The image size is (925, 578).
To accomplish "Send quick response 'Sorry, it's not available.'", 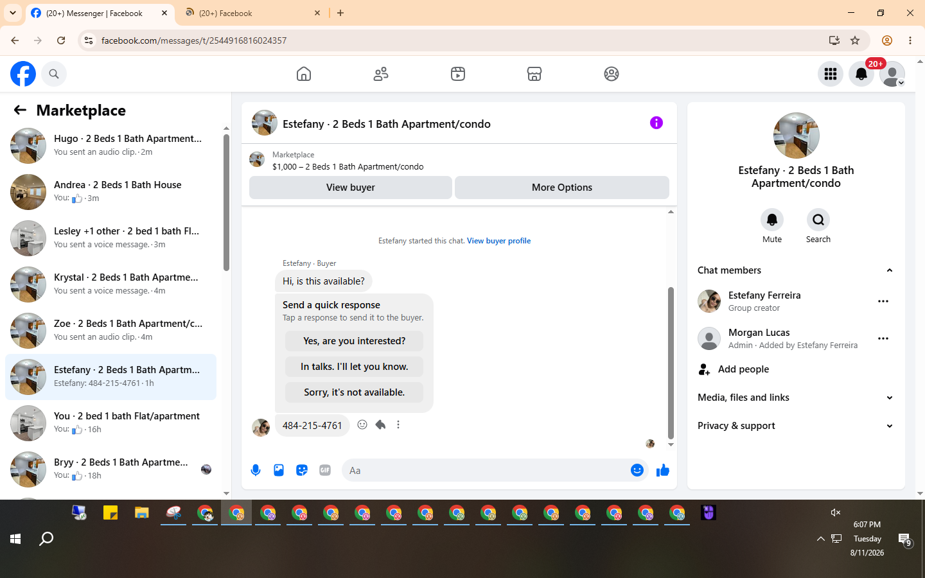I will (x=355, y=392).
